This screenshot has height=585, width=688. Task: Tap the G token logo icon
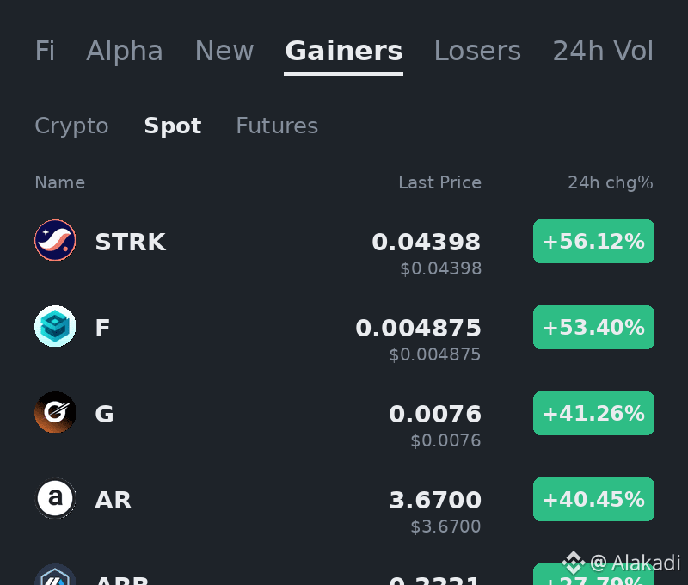pyautogui.click(x=55, y=412)
